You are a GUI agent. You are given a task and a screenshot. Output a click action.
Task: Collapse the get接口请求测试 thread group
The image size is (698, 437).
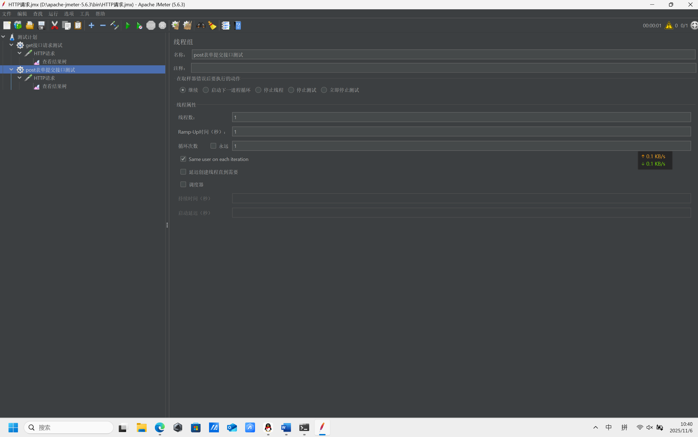[x=11, y=45]
